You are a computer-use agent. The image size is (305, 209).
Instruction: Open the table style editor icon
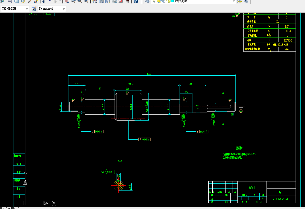tap(34, 9)
